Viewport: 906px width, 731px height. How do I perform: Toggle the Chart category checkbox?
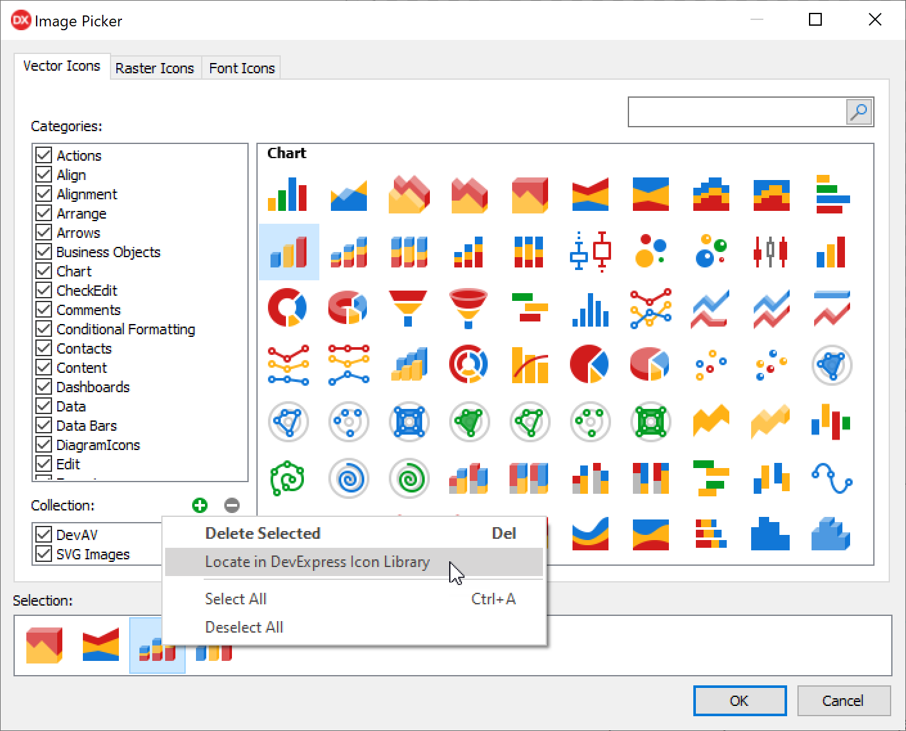click(x=44, y=271)
